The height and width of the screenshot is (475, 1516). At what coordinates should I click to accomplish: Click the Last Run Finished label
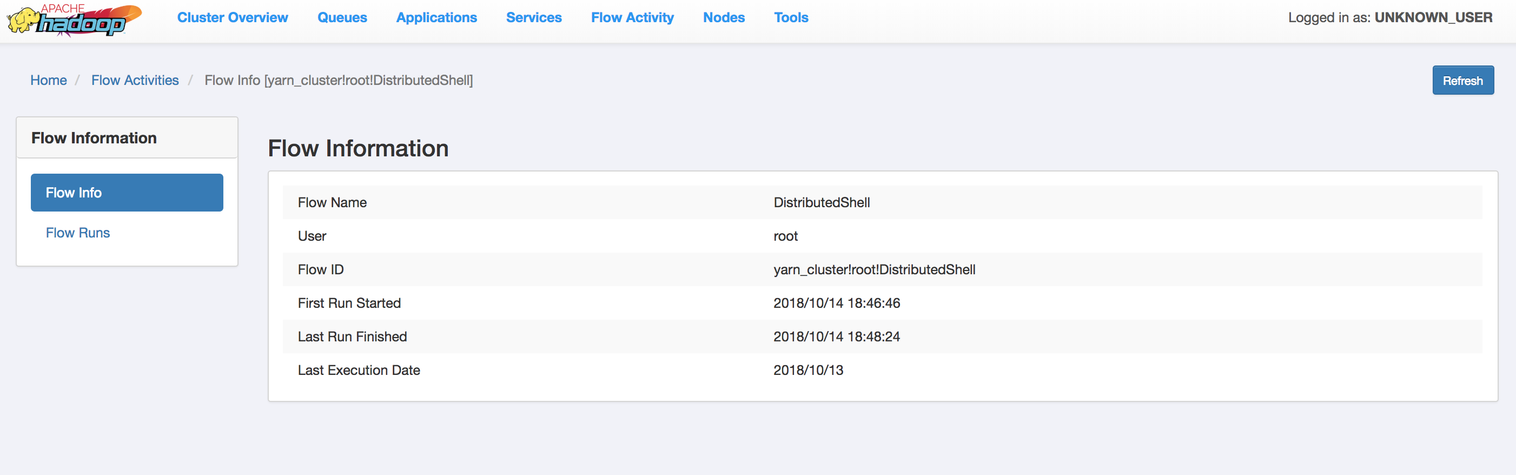coord(352,337)
